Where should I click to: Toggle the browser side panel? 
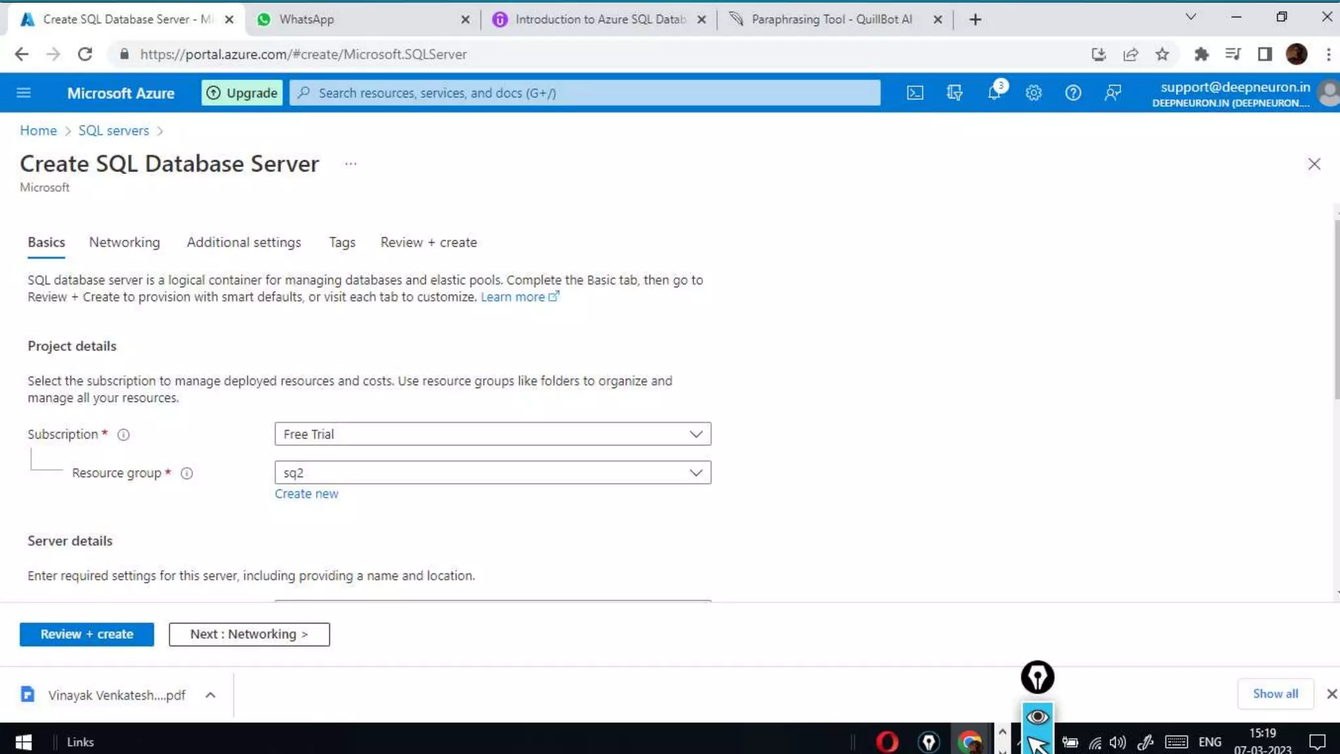point(1265,54)
